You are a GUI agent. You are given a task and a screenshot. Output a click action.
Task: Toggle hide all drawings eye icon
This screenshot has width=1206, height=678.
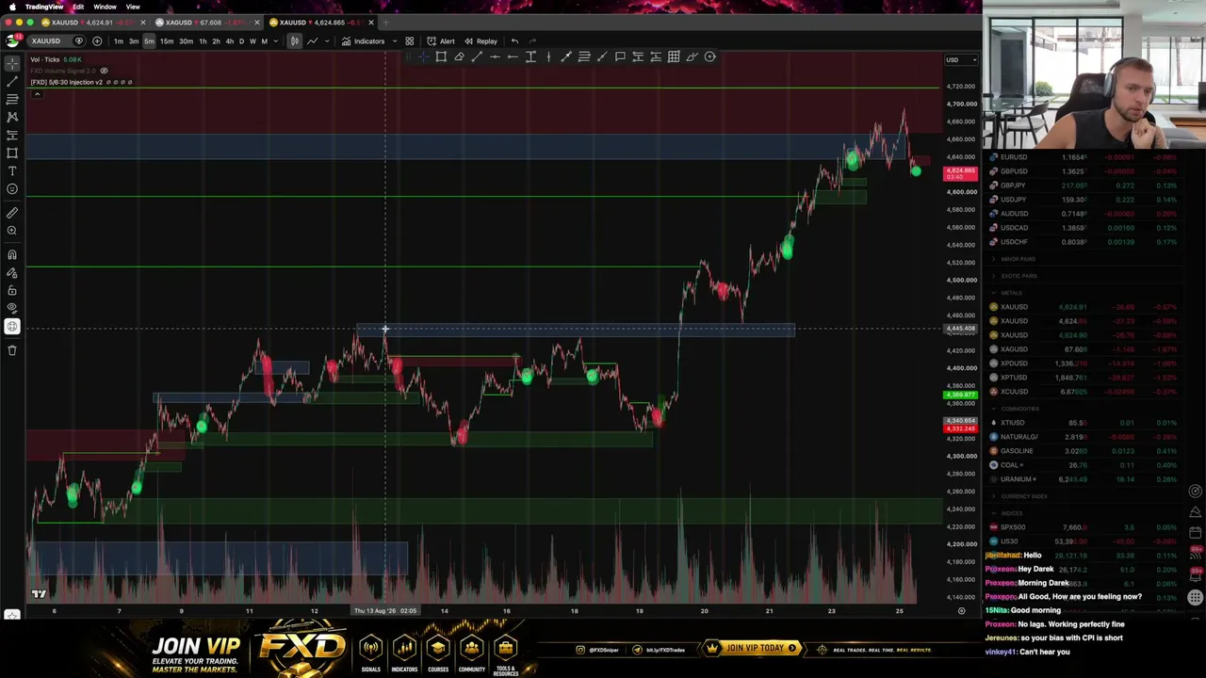coord(12,308)
